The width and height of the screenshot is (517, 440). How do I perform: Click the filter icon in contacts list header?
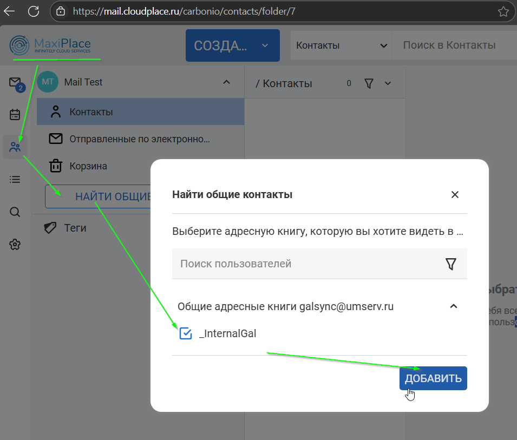(369, 83)
